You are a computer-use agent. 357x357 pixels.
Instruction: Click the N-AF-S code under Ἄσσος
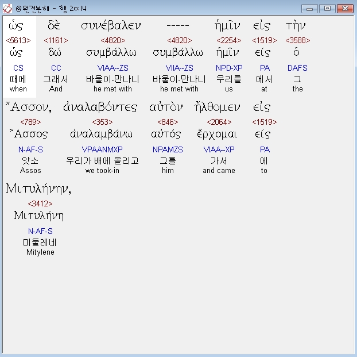pyautogui.click(x=30, y=149)
